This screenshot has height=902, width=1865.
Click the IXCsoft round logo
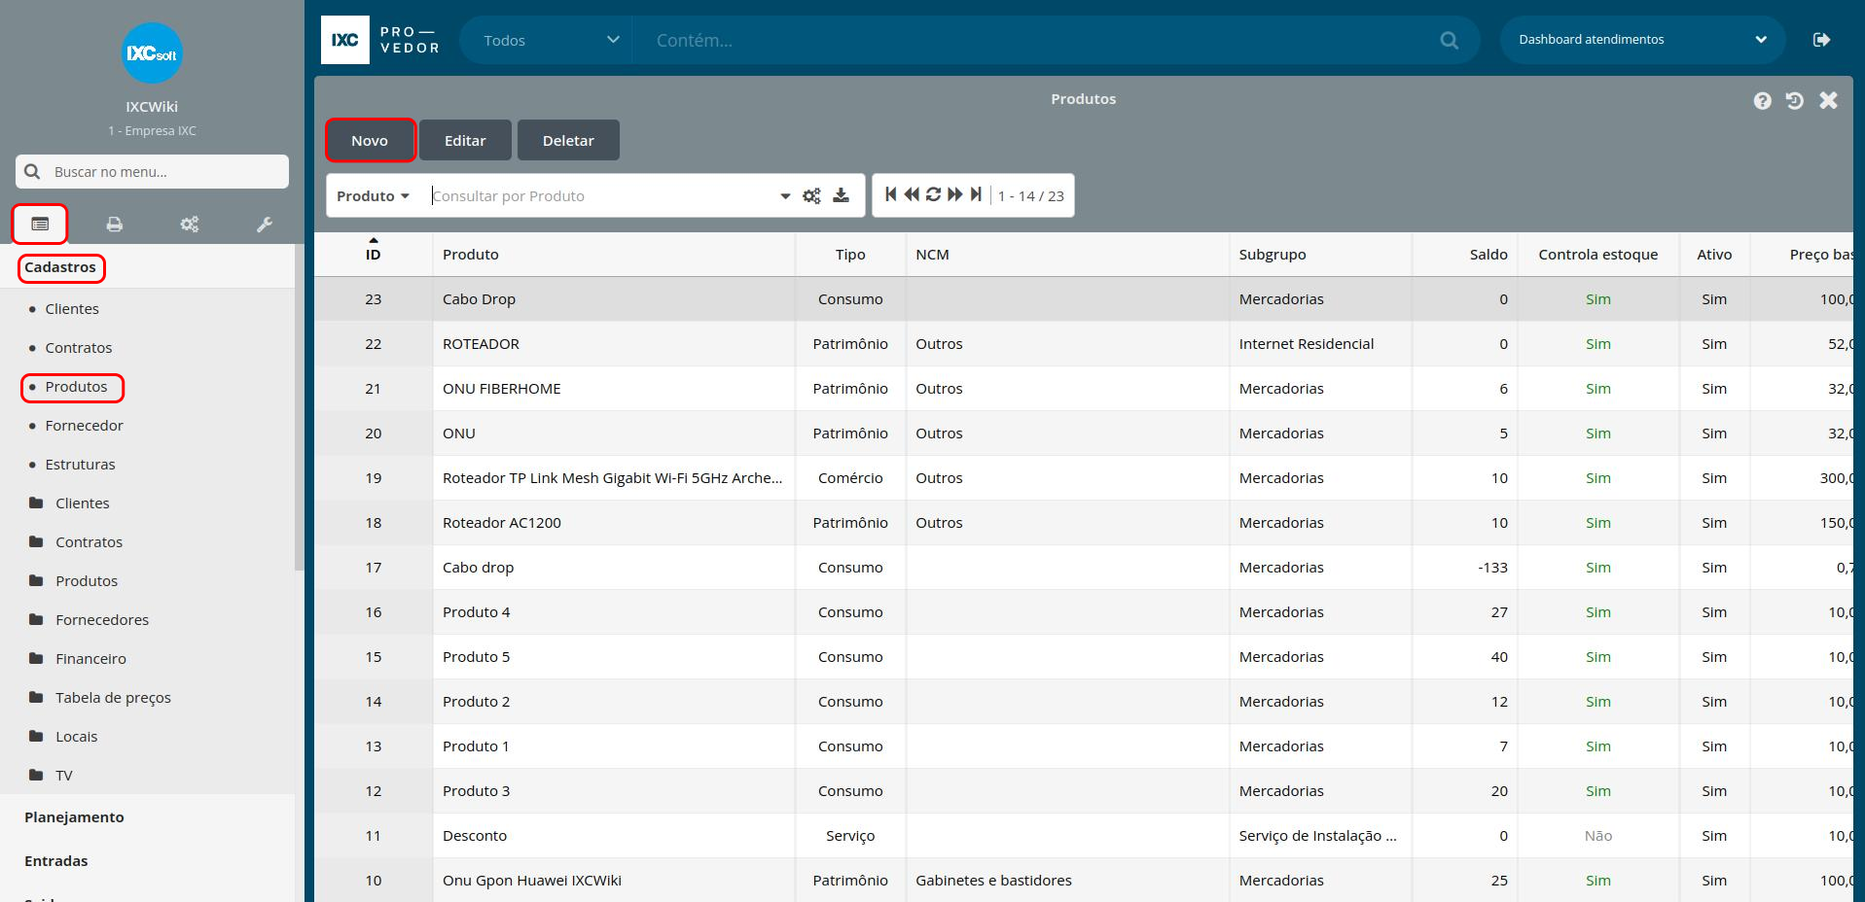152,53
